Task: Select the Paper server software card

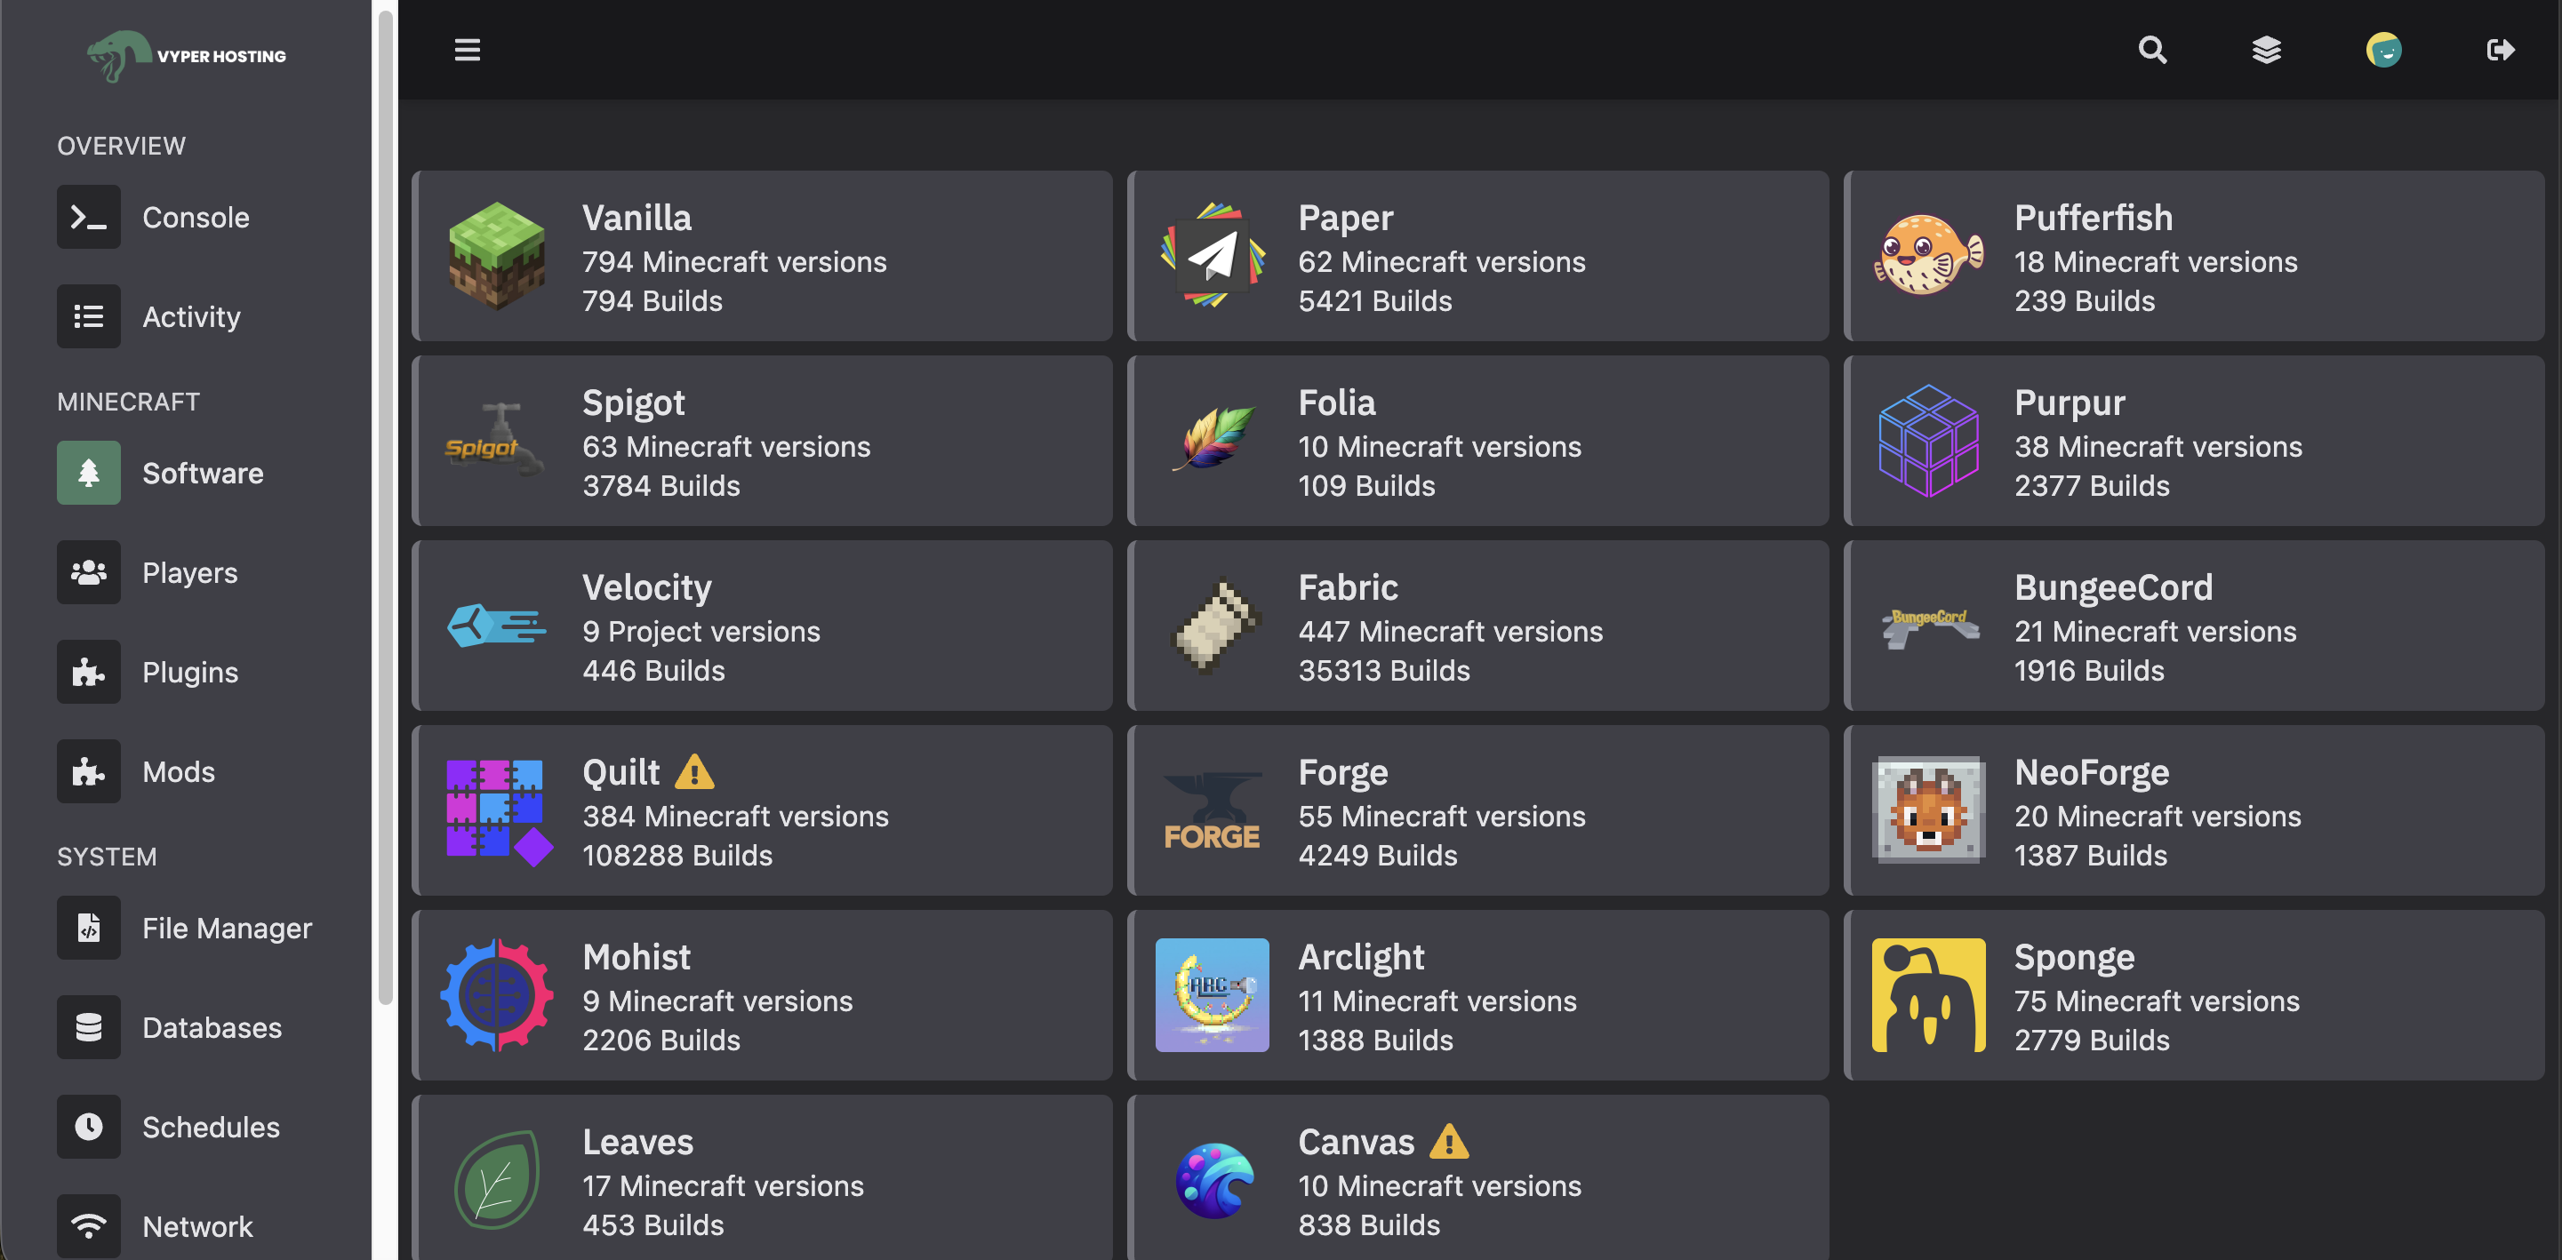Action: tap(1479, 256)
